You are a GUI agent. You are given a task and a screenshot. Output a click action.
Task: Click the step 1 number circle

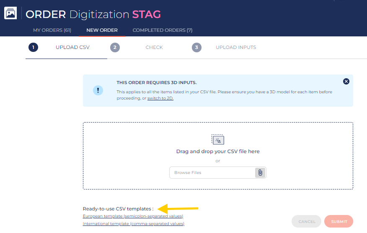pyautogui.click(x=34, y=47)
